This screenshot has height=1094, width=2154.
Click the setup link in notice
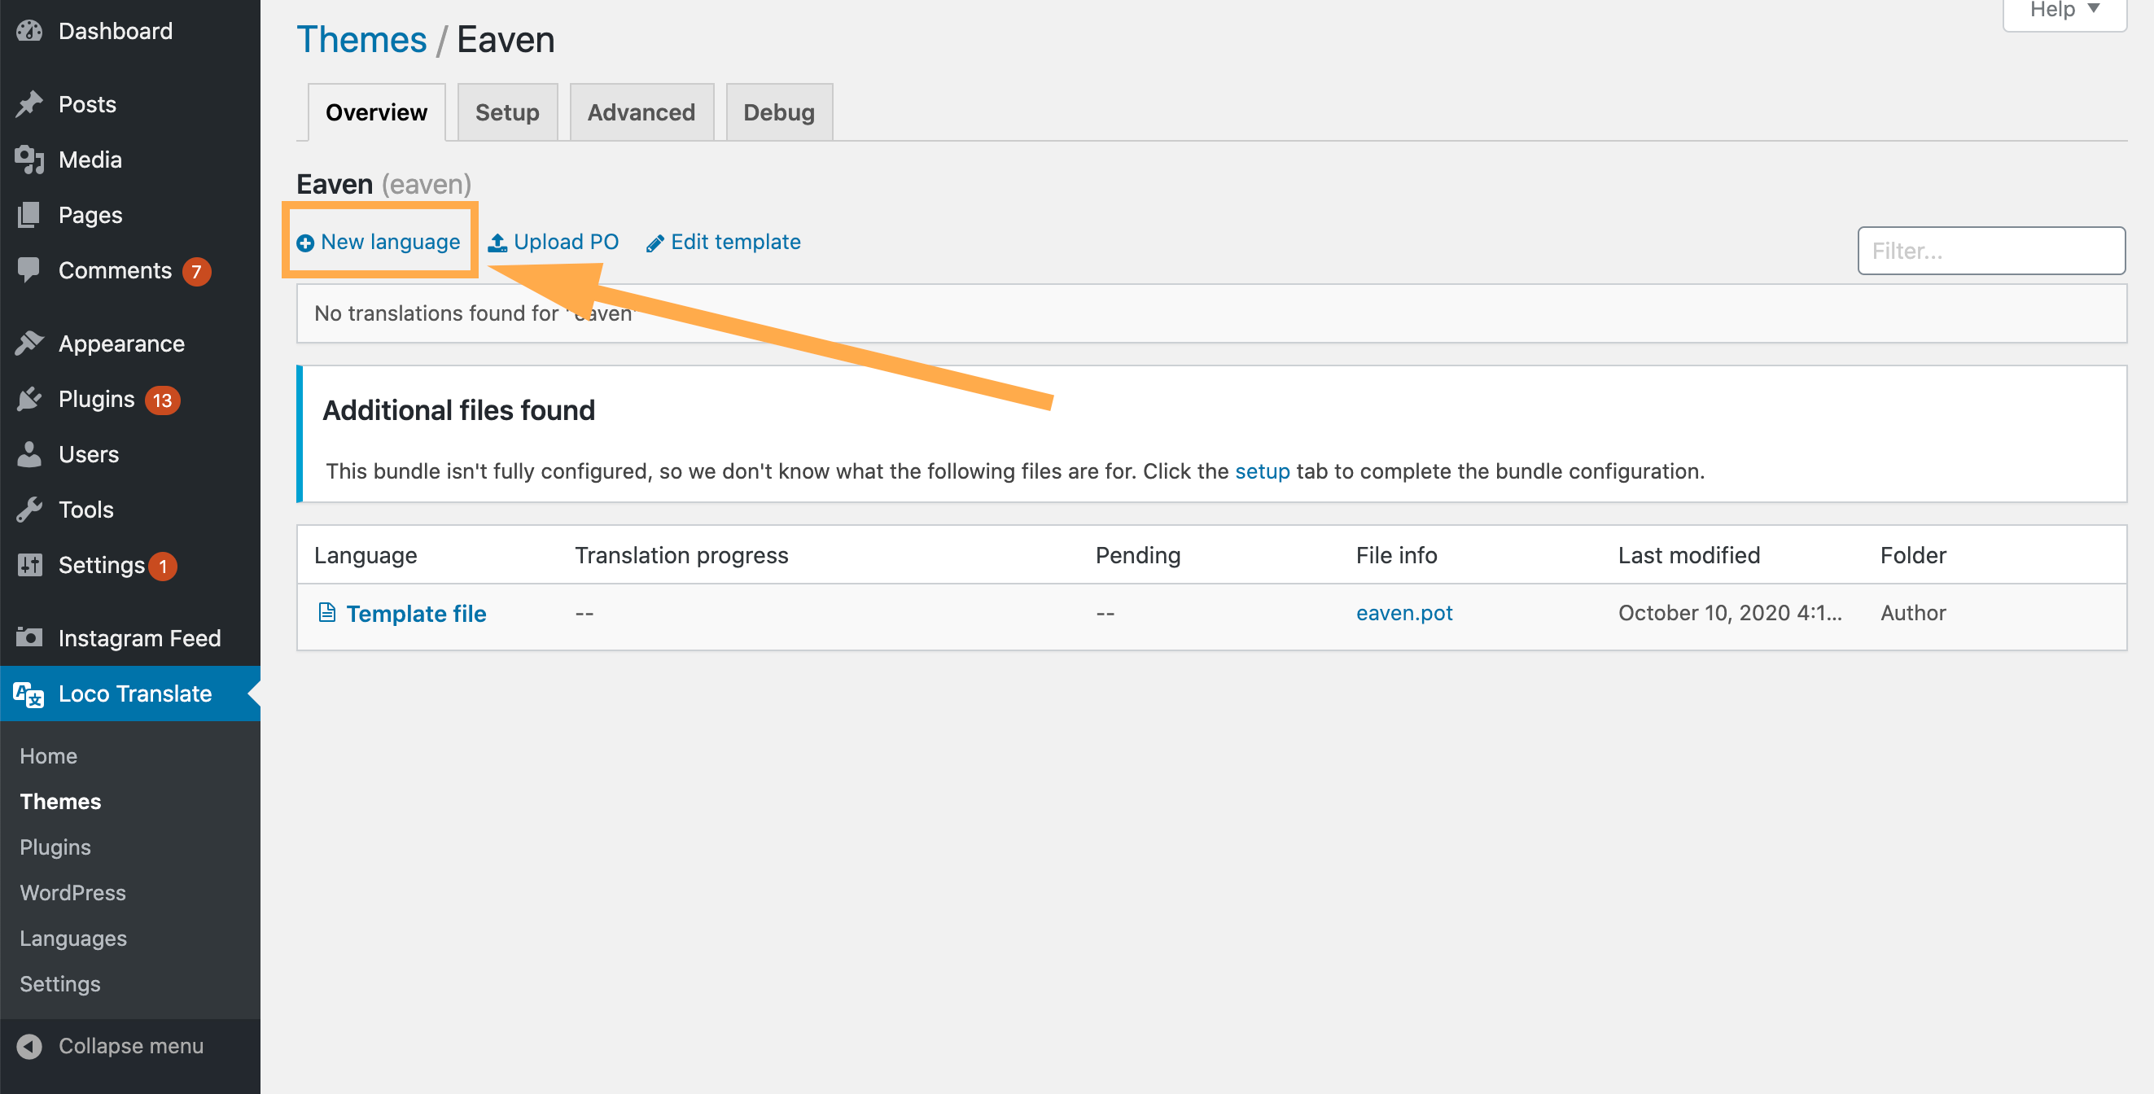1261,470
